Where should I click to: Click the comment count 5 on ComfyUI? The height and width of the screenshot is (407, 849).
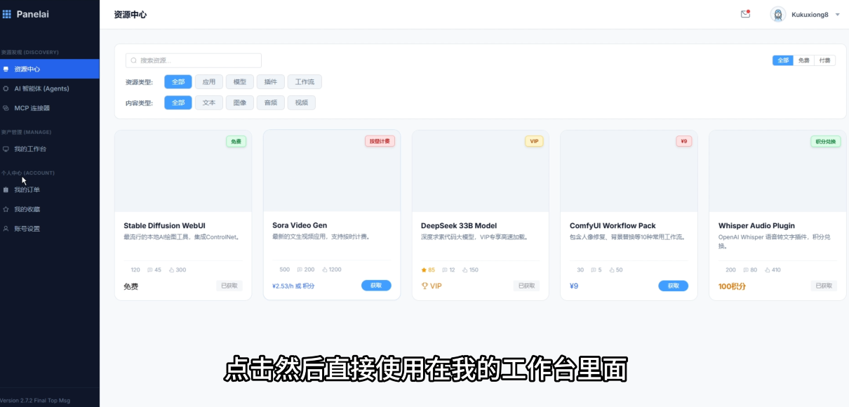tap(596, 269)
